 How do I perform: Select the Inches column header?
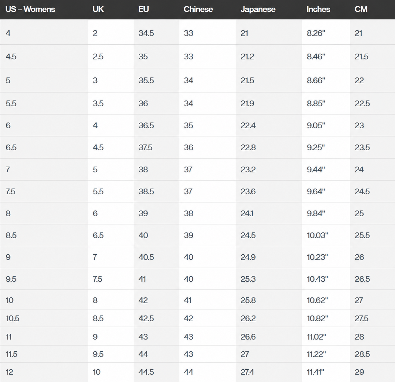pos(318,9)
